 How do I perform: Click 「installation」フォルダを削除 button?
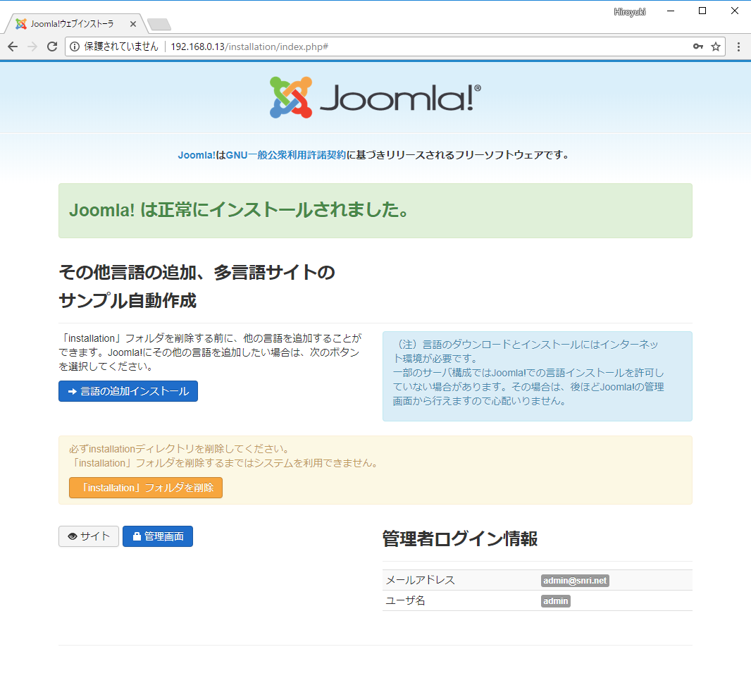[x=146, y=488]
